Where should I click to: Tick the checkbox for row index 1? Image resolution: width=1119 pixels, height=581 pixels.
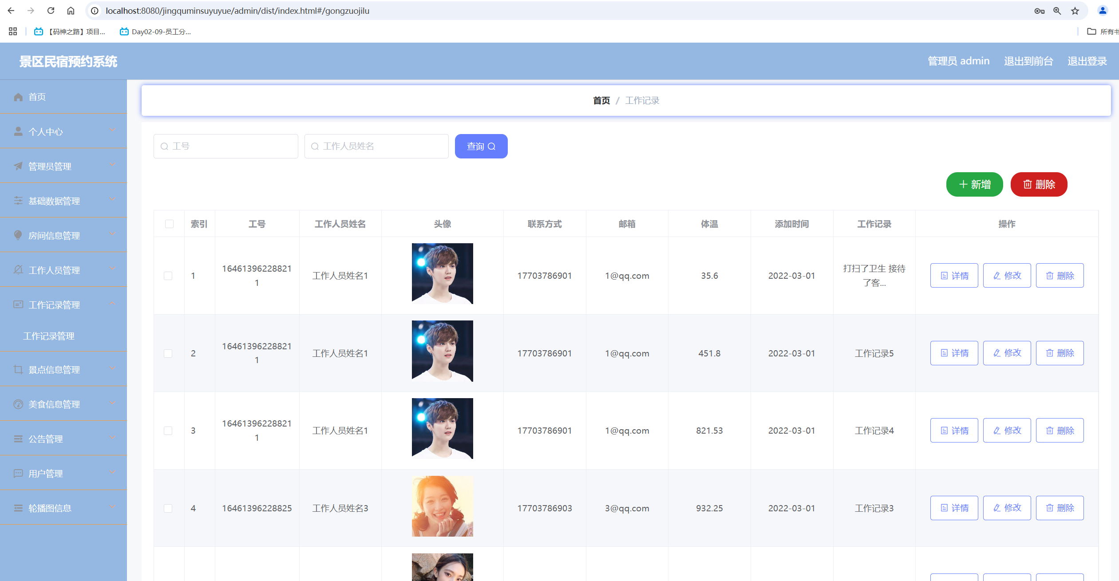(168, 276)
